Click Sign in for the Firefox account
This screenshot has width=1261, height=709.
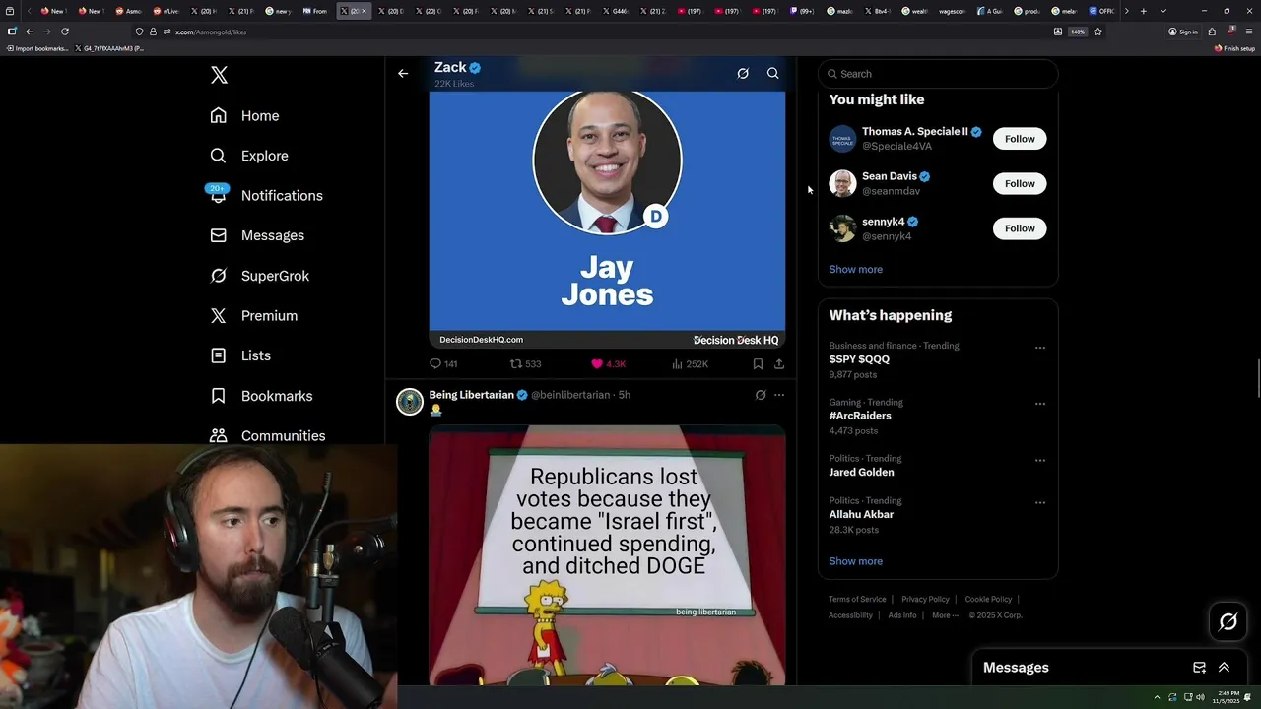click(1183, 32)
